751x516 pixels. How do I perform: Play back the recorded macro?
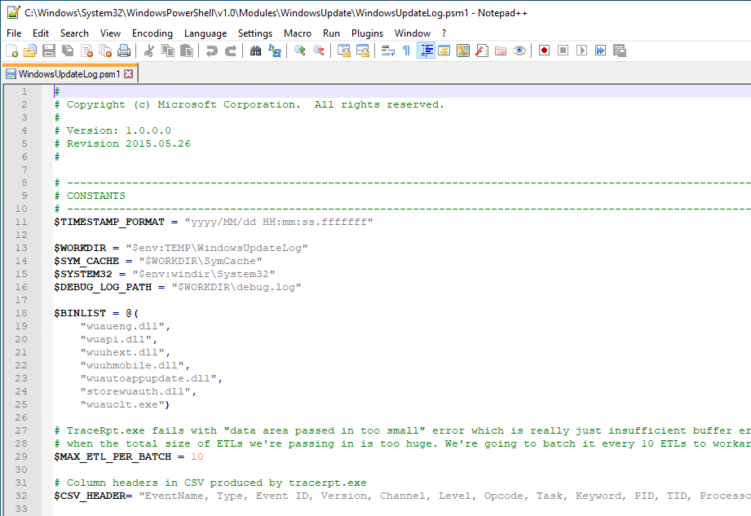click(582, 51)
